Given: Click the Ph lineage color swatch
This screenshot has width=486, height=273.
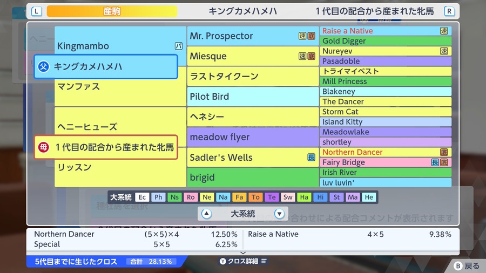Looking at the screenshot, I should 158,197.
